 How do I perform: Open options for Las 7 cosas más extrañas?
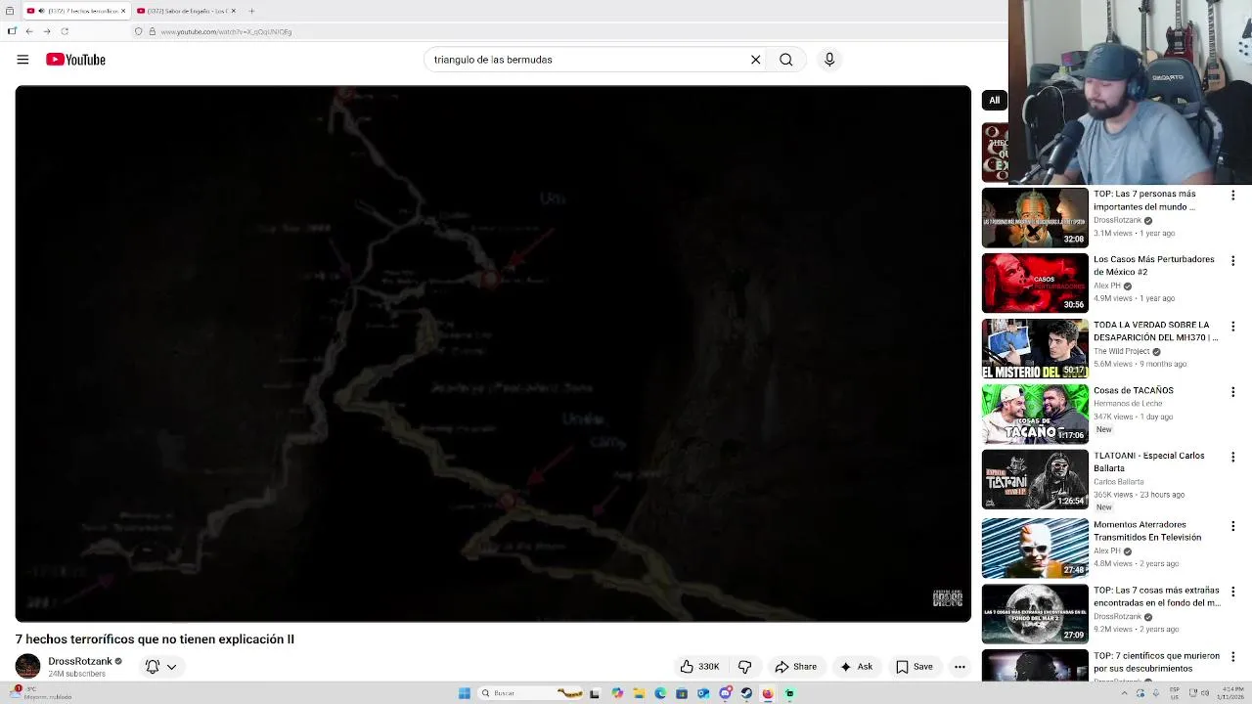click(1232, 592)
